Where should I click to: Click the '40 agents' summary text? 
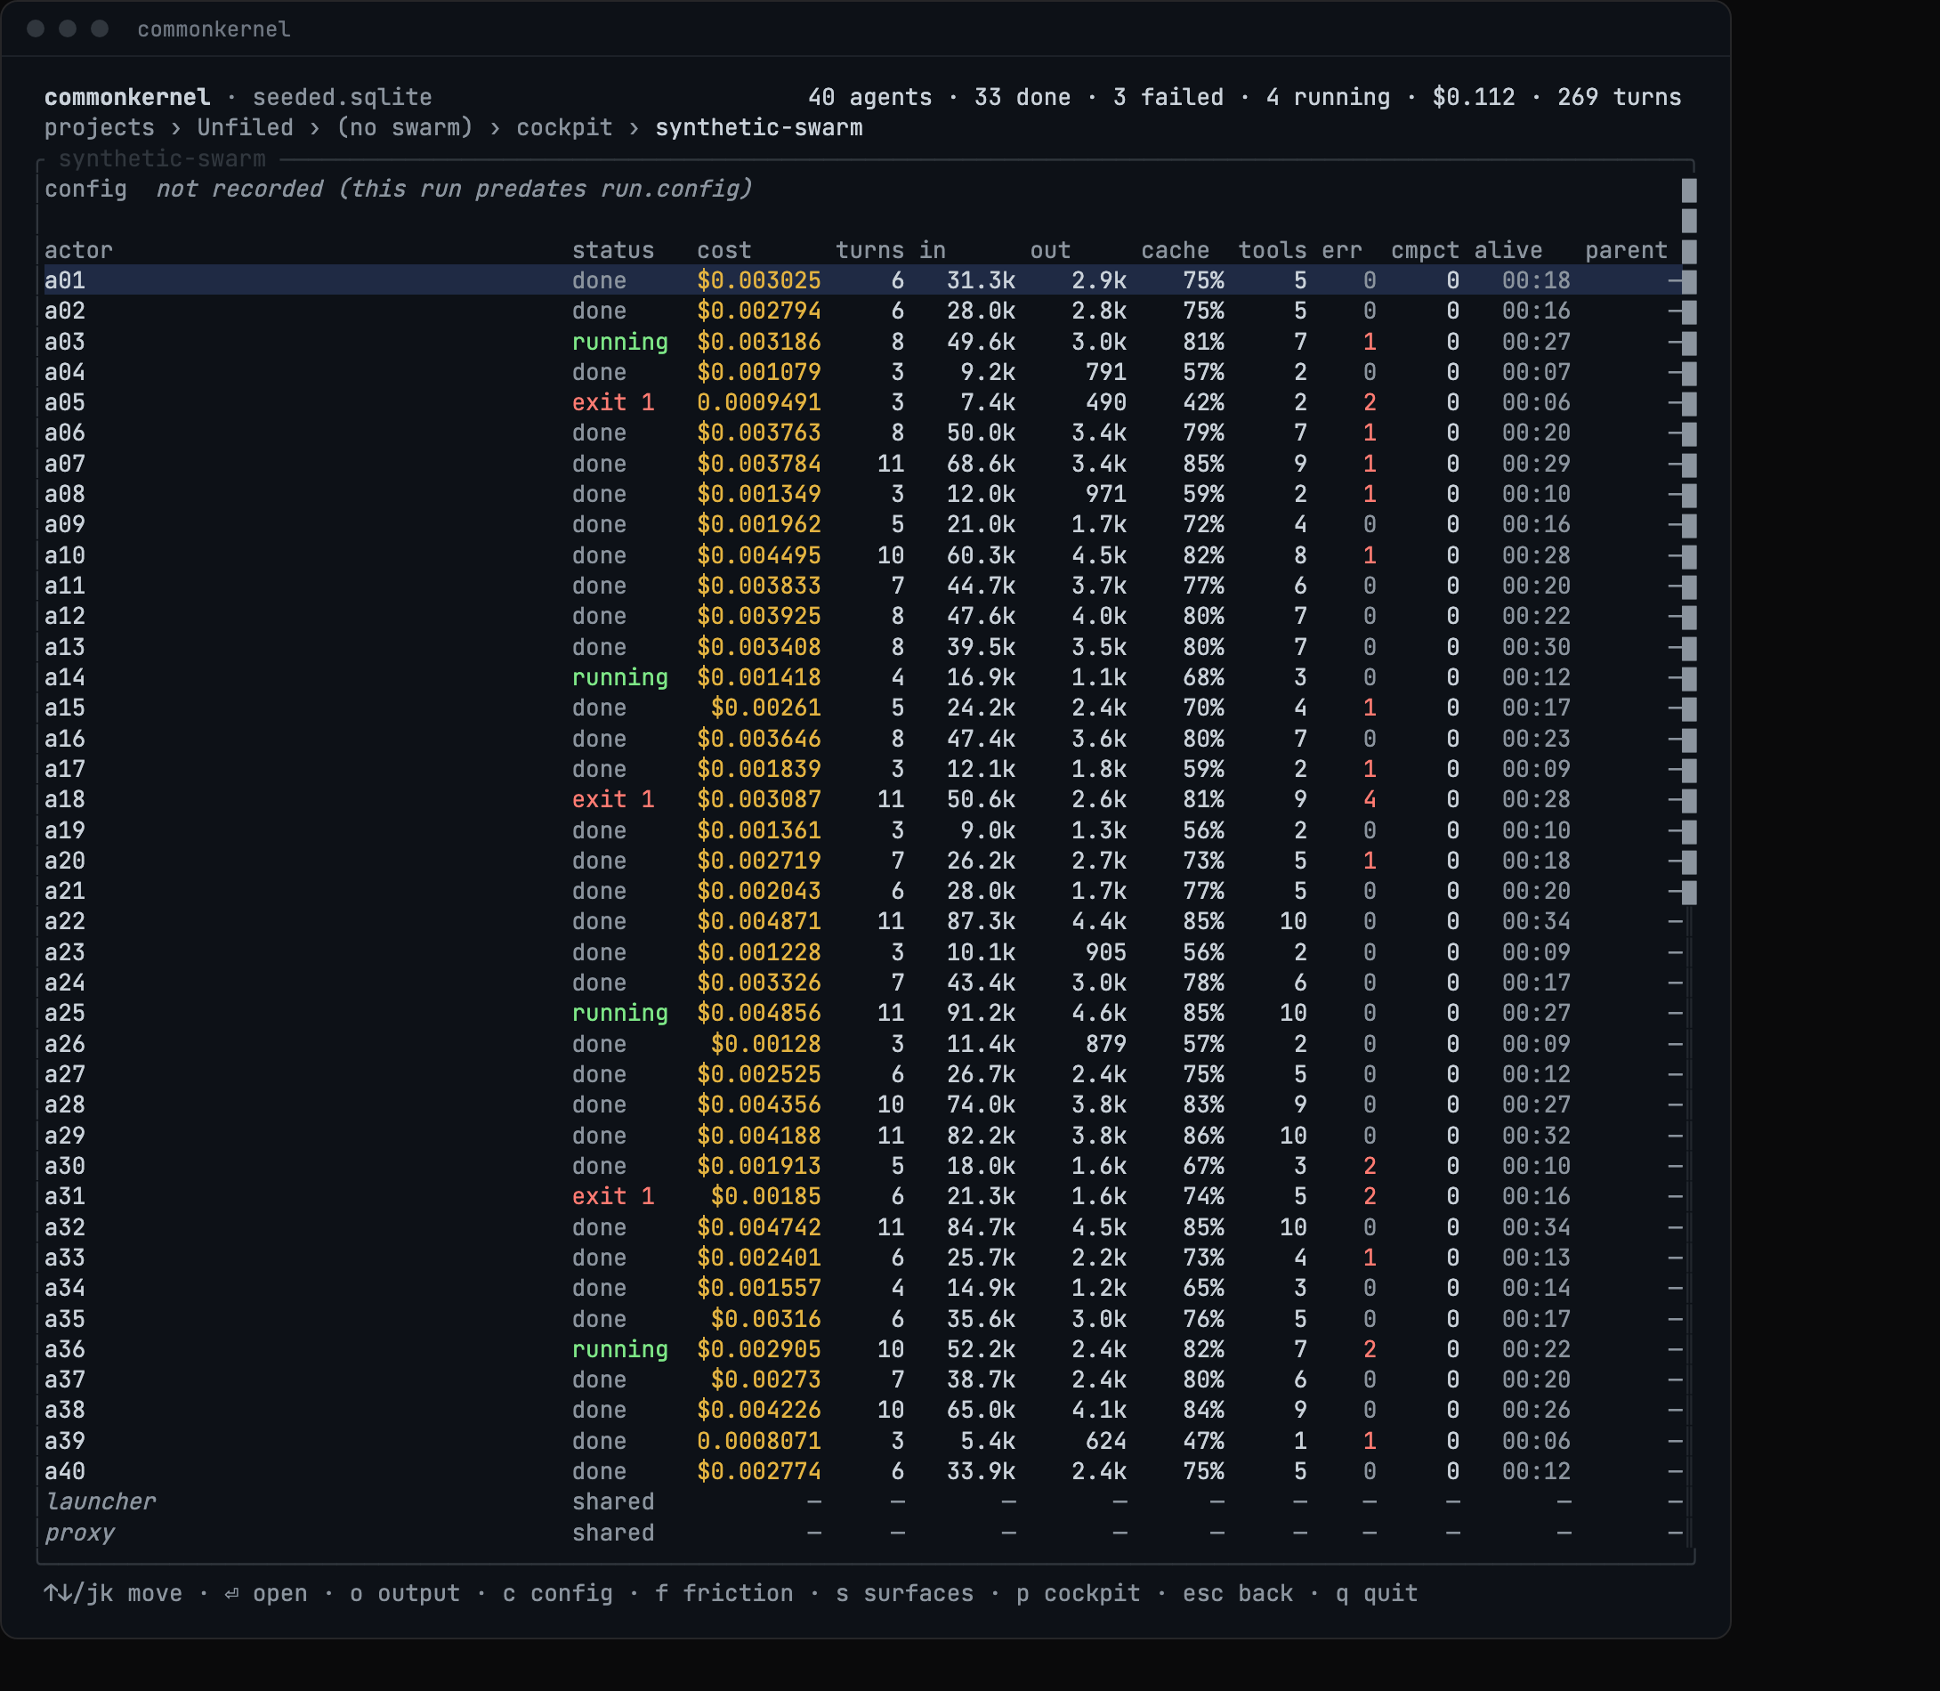(870, 97)
